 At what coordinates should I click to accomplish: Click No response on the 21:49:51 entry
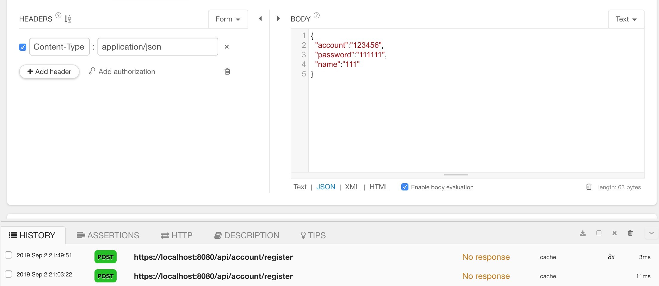coord(486,257)
